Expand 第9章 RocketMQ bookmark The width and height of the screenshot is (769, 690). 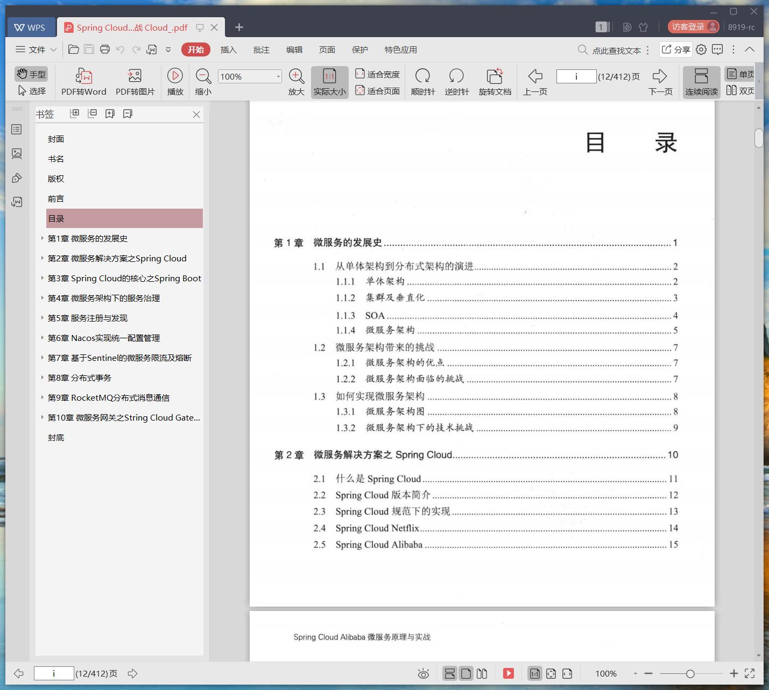click(42, 397)
